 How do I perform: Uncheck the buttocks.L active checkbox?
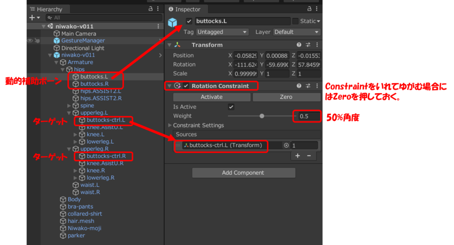189,21
